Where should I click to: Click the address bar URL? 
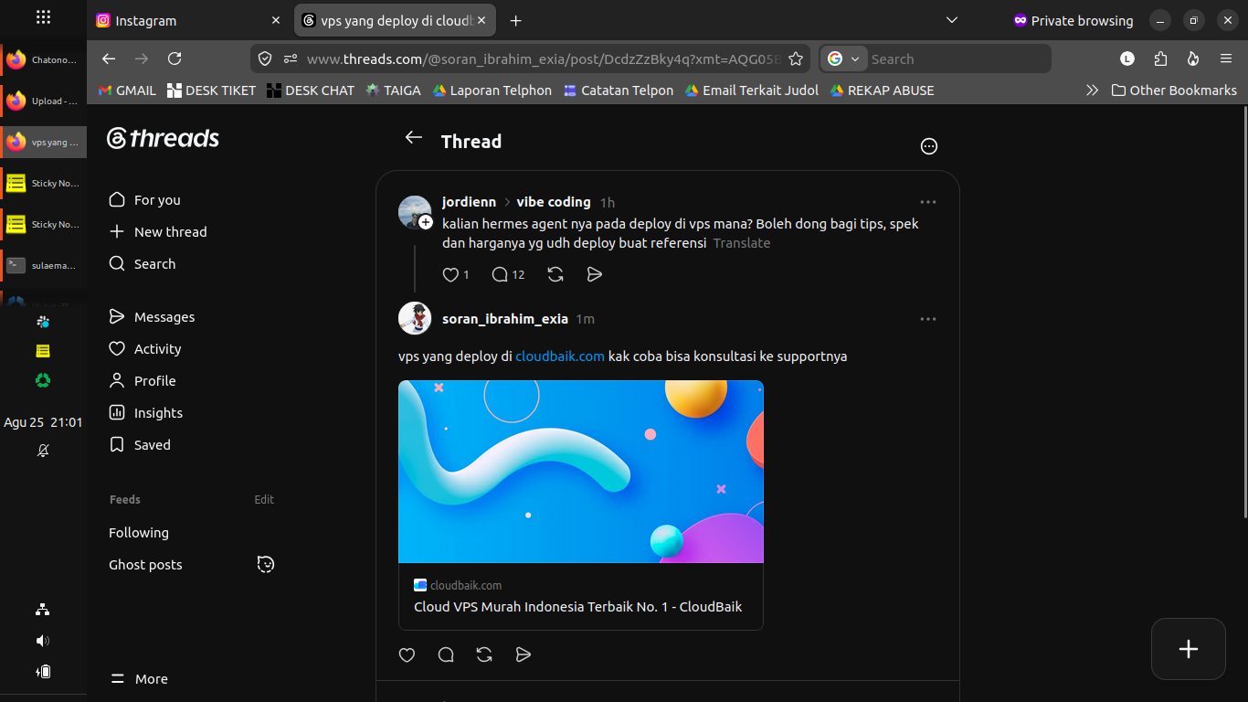pyautogui.click(x=544, y=58)
